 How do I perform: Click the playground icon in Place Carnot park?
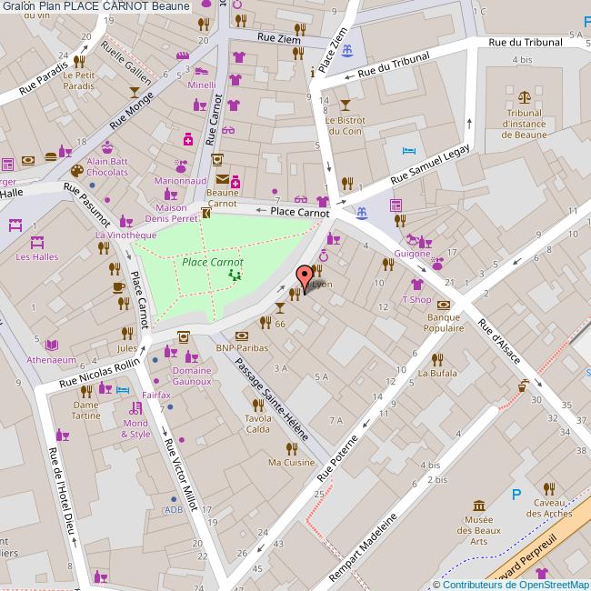[235, 274]
